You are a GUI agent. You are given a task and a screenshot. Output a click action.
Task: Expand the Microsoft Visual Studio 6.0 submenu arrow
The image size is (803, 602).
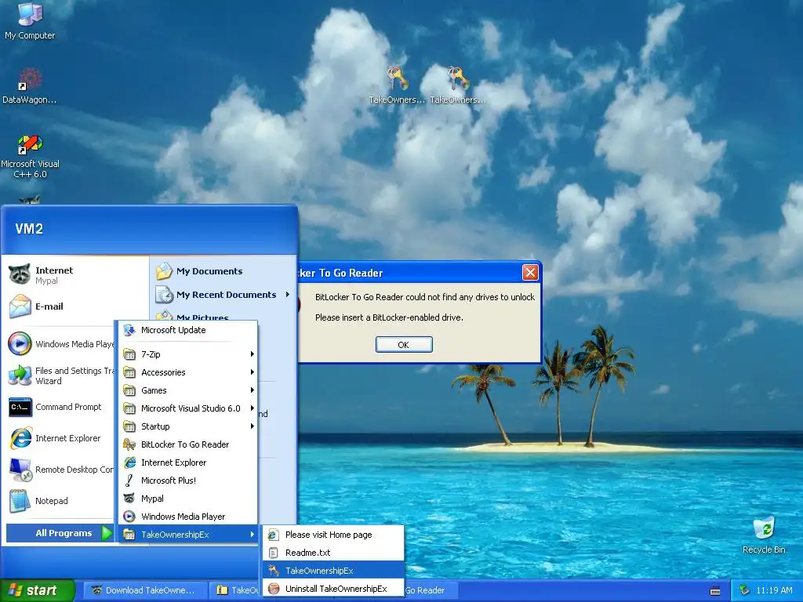coord(252,408)
